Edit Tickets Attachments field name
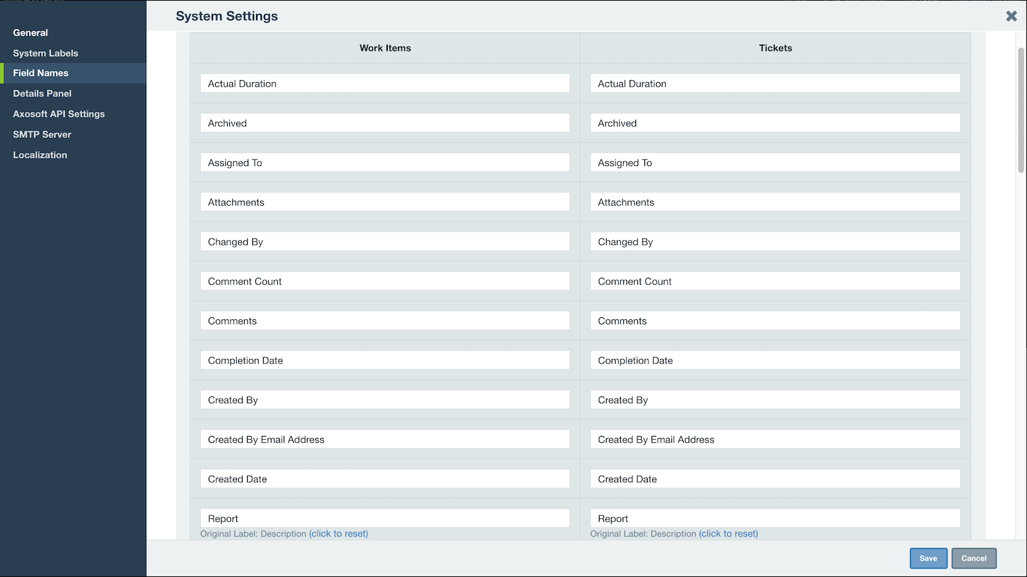Image resolution: width=1027 pixels, height=577 pixels. pyautogui.click(x=775, y=203)
